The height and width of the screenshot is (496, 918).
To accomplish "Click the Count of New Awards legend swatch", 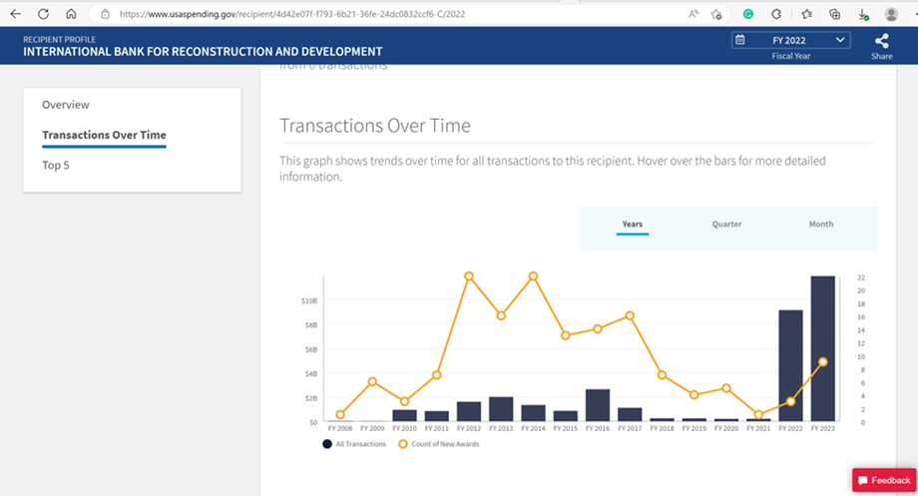I will click(403, 444).
